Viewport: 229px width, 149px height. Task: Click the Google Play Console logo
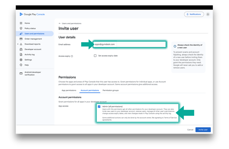tap(32, 14)
